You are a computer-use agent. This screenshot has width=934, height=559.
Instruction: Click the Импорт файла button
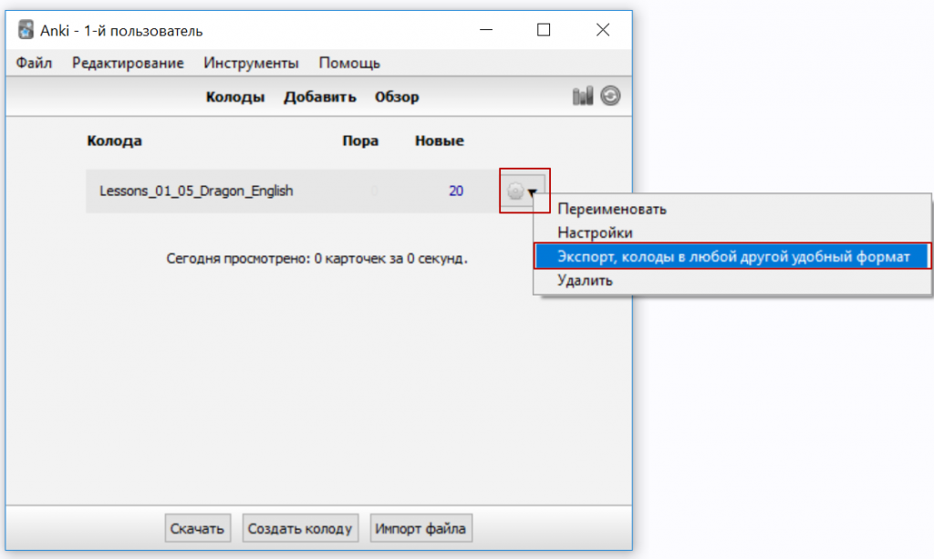pos(421,529)
